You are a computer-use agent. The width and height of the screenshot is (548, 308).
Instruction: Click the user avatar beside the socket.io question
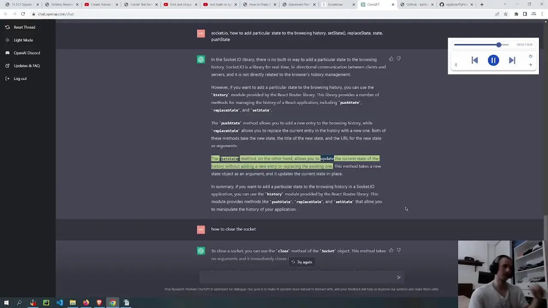point(201,33)
